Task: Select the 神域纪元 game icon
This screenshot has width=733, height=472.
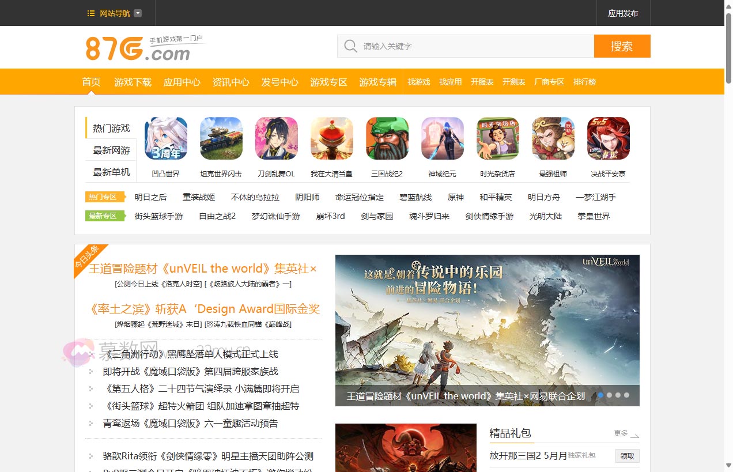Action: pos(442,138)
